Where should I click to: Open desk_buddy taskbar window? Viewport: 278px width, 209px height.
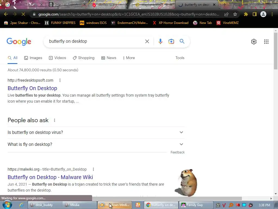45,205
